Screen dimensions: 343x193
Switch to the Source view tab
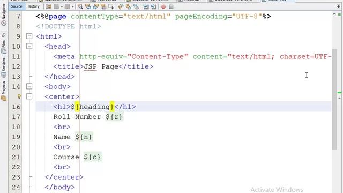(17, 6)
